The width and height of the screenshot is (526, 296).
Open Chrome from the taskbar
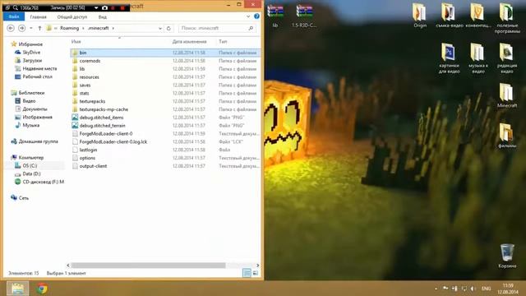click(x=42, y=289)
